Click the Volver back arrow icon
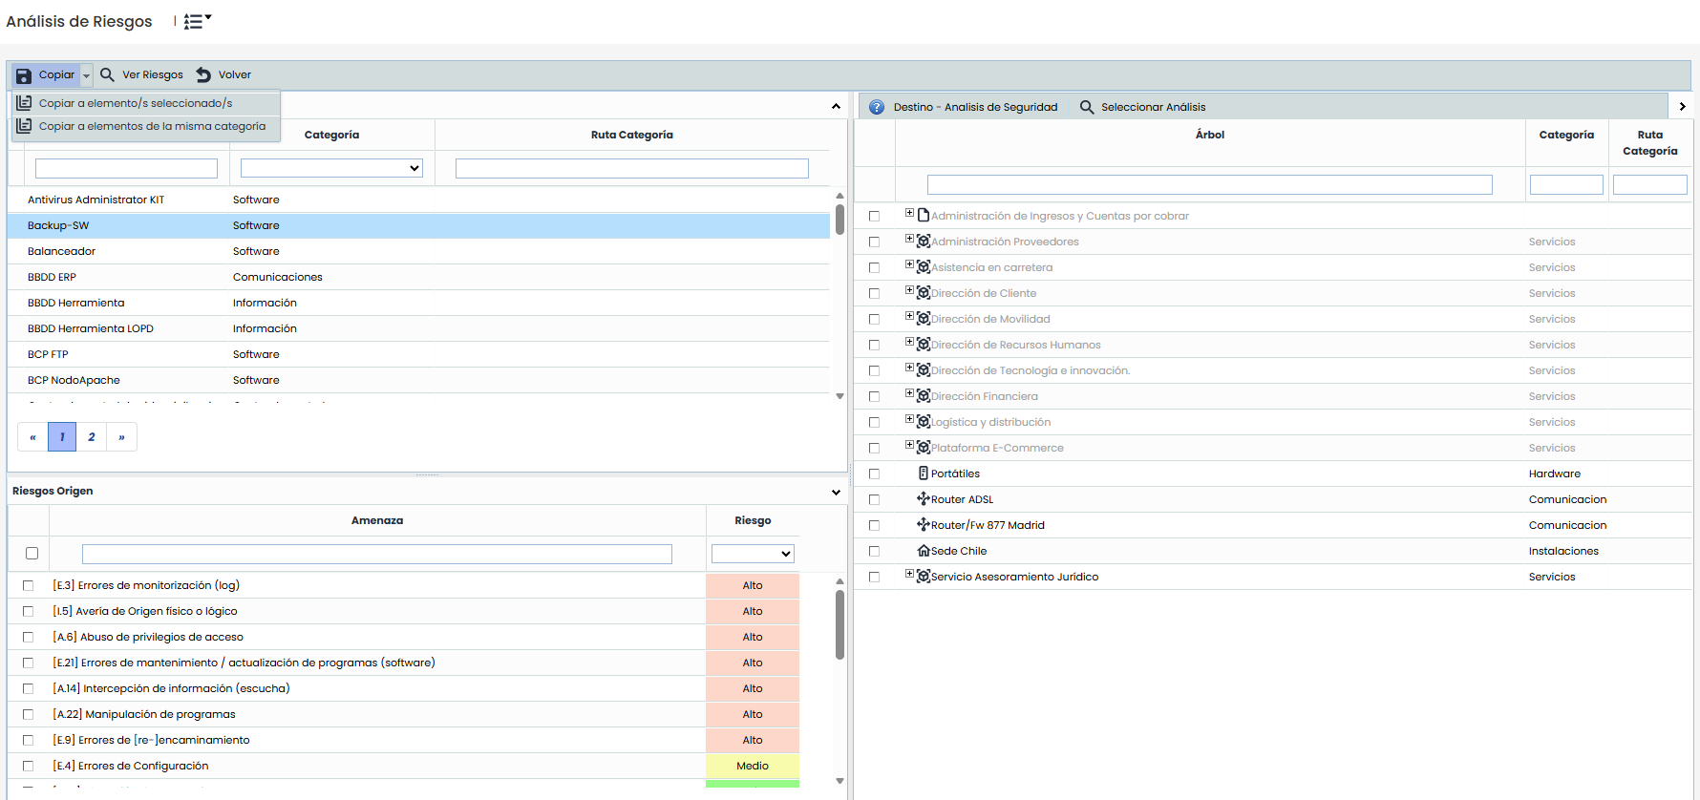The width and height of the screenshot is (1700, 800). click(203, 74)
